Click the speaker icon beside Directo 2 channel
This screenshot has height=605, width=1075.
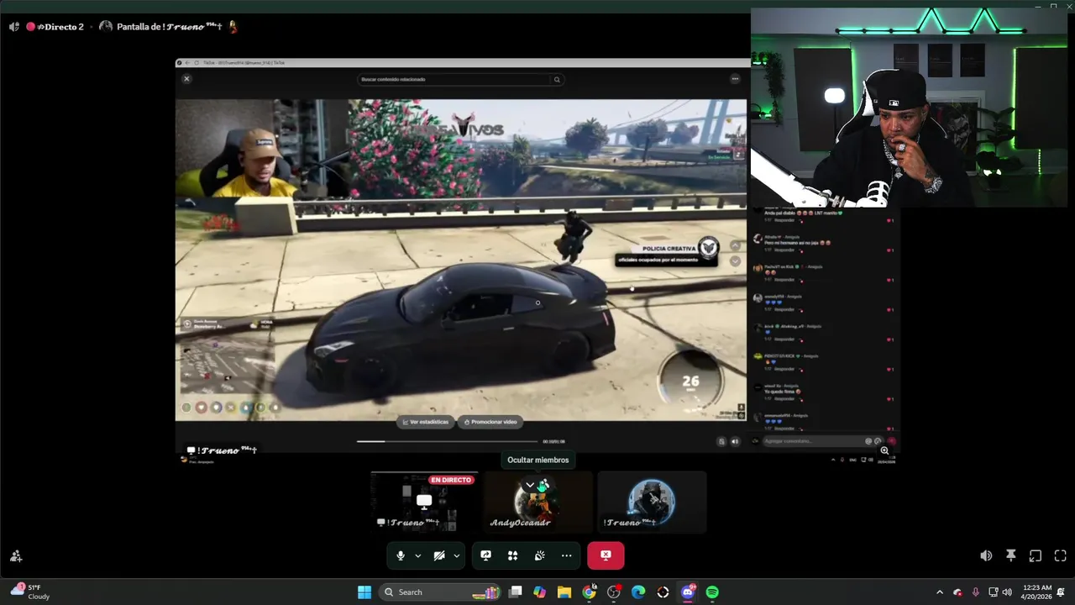[x=13, y=27]
